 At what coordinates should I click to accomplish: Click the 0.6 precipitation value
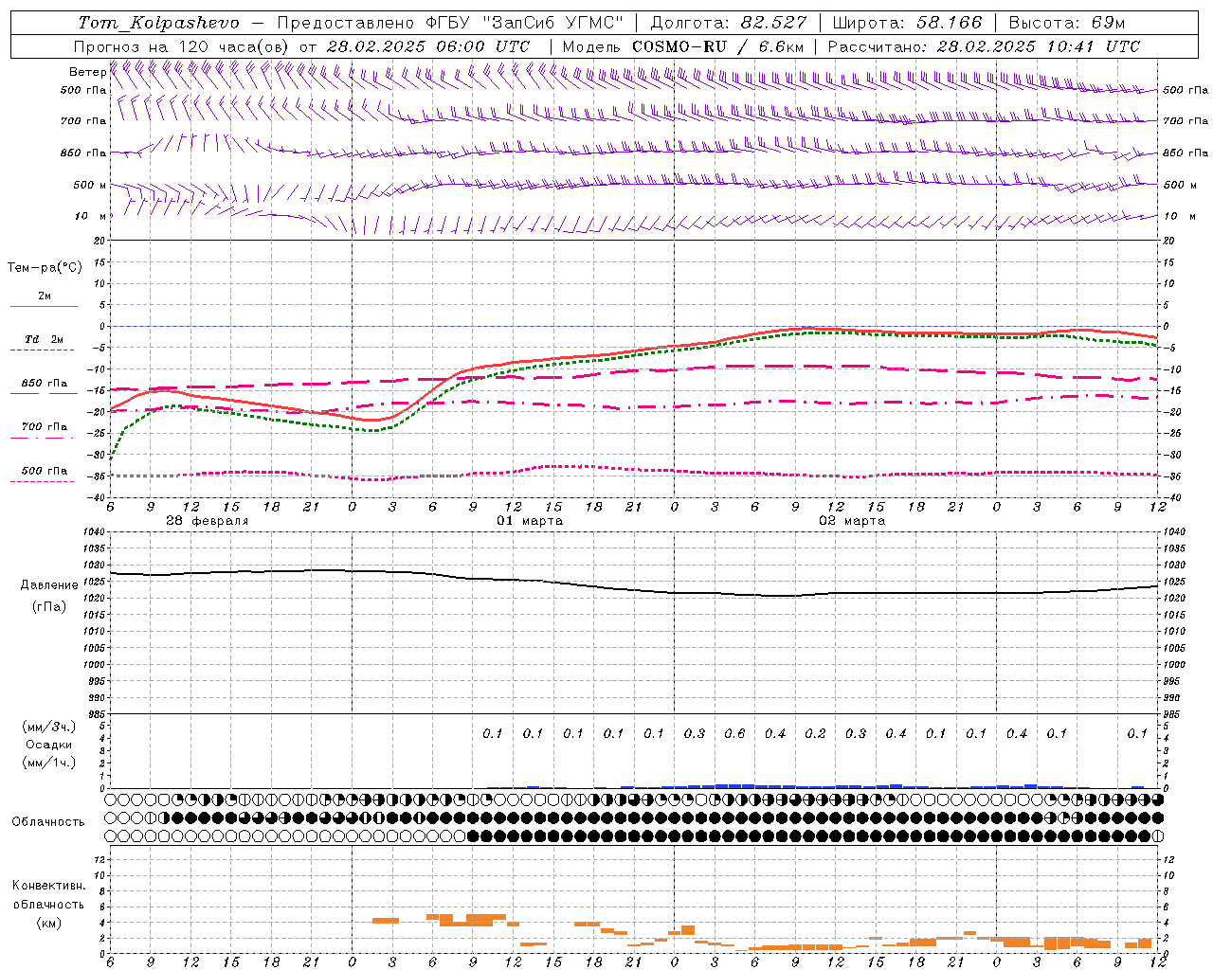(x=734, y=734)
